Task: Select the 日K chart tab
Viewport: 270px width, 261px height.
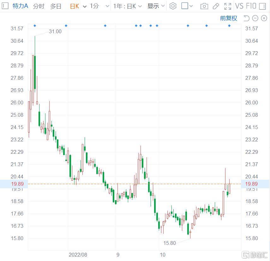Action: tap(75, 6)
